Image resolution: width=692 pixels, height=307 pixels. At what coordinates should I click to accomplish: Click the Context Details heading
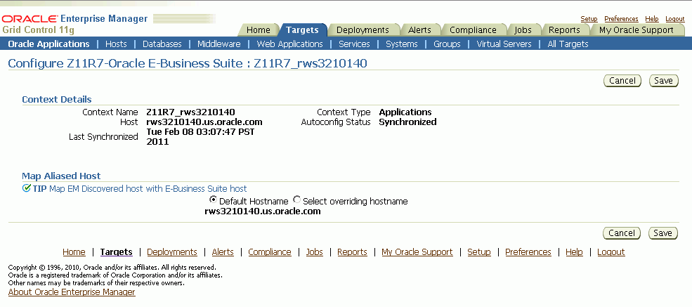(57, 99)
